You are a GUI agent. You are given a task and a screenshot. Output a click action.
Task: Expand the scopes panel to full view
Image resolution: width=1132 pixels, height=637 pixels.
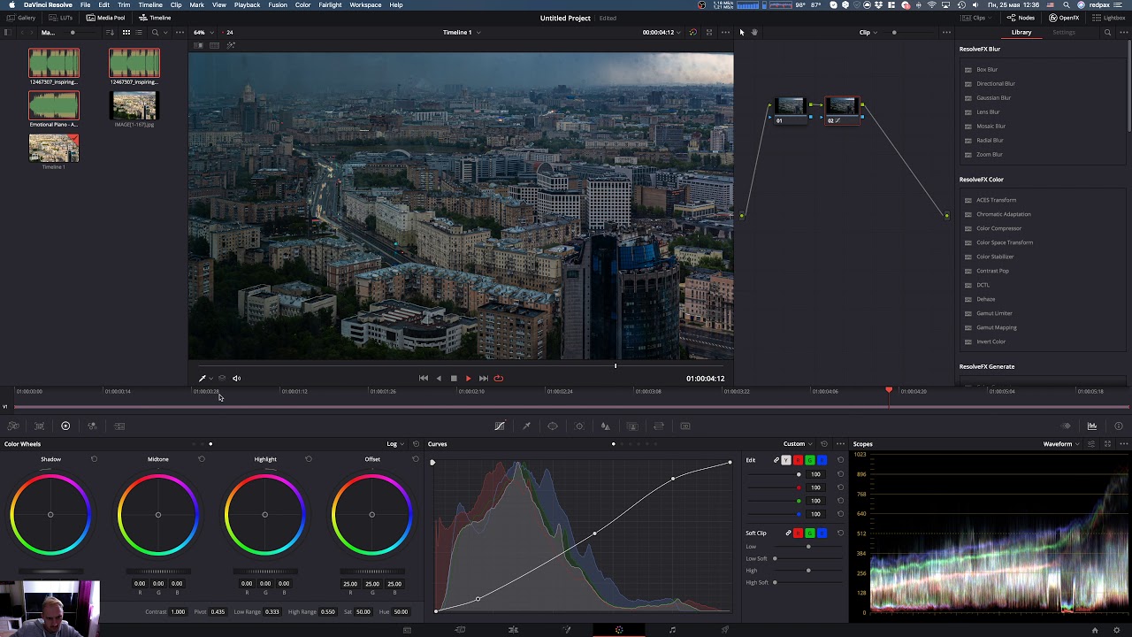point(1107,444)
